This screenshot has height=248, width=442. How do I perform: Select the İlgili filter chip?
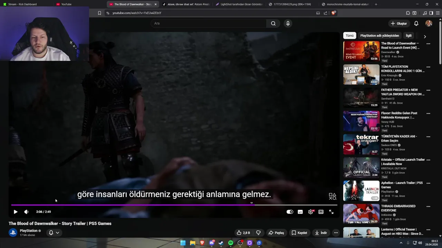tap(409, 35)
